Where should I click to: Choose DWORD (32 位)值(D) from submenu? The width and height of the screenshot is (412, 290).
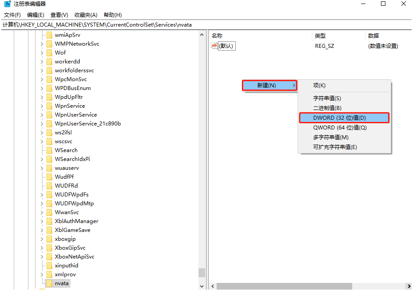pyautogui.click(x=339, y=118)
